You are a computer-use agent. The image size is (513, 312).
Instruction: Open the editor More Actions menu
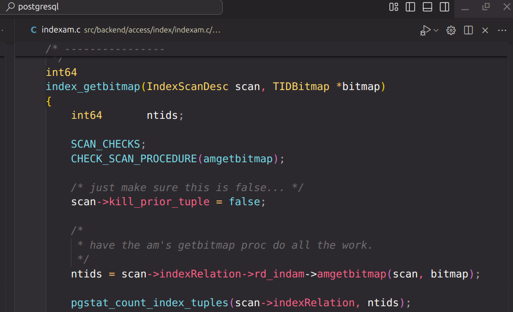(x=502, y=30)
